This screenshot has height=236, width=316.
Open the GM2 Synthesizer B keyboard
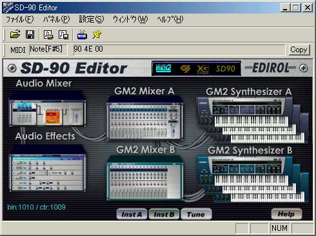[x=253, y=179]
